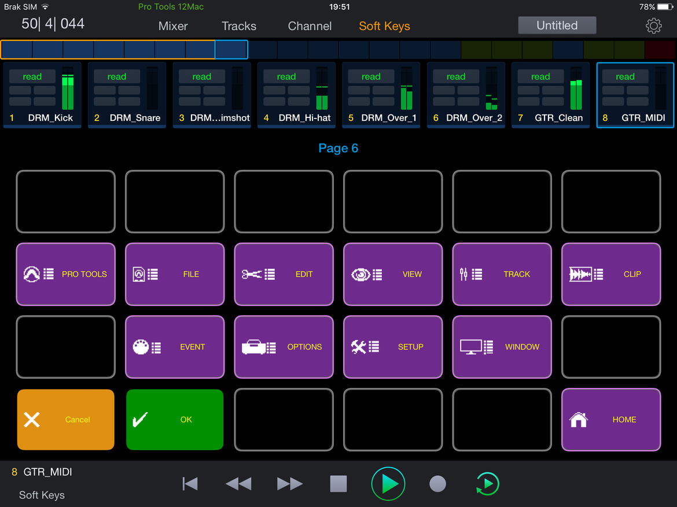Switch to the Channel tab

tap(310, 26)
